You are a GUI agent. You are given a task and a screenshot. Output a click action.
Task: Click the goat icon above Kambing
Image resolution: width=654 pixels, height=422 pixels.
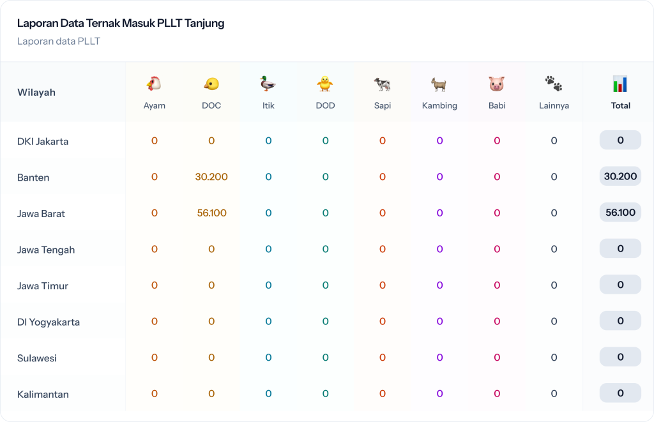coord(439,84)
